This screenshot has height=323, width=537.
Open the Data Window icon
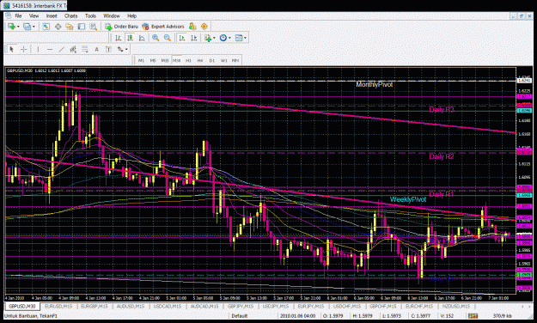coord(58,27)
